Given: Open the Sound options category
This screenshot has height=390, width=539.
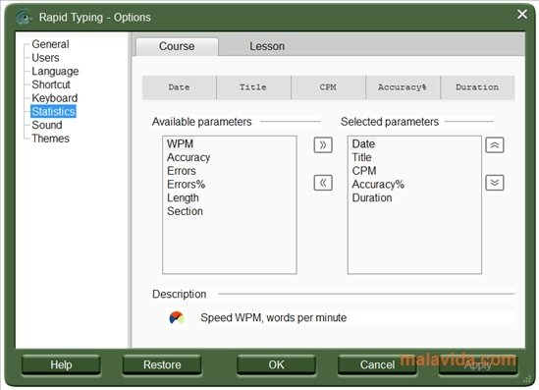Looking at the screenshot, I should (47, 125).
